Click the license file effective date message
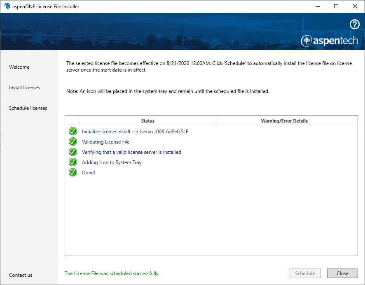This screenshot has height=285, width=365. (209, 67)
